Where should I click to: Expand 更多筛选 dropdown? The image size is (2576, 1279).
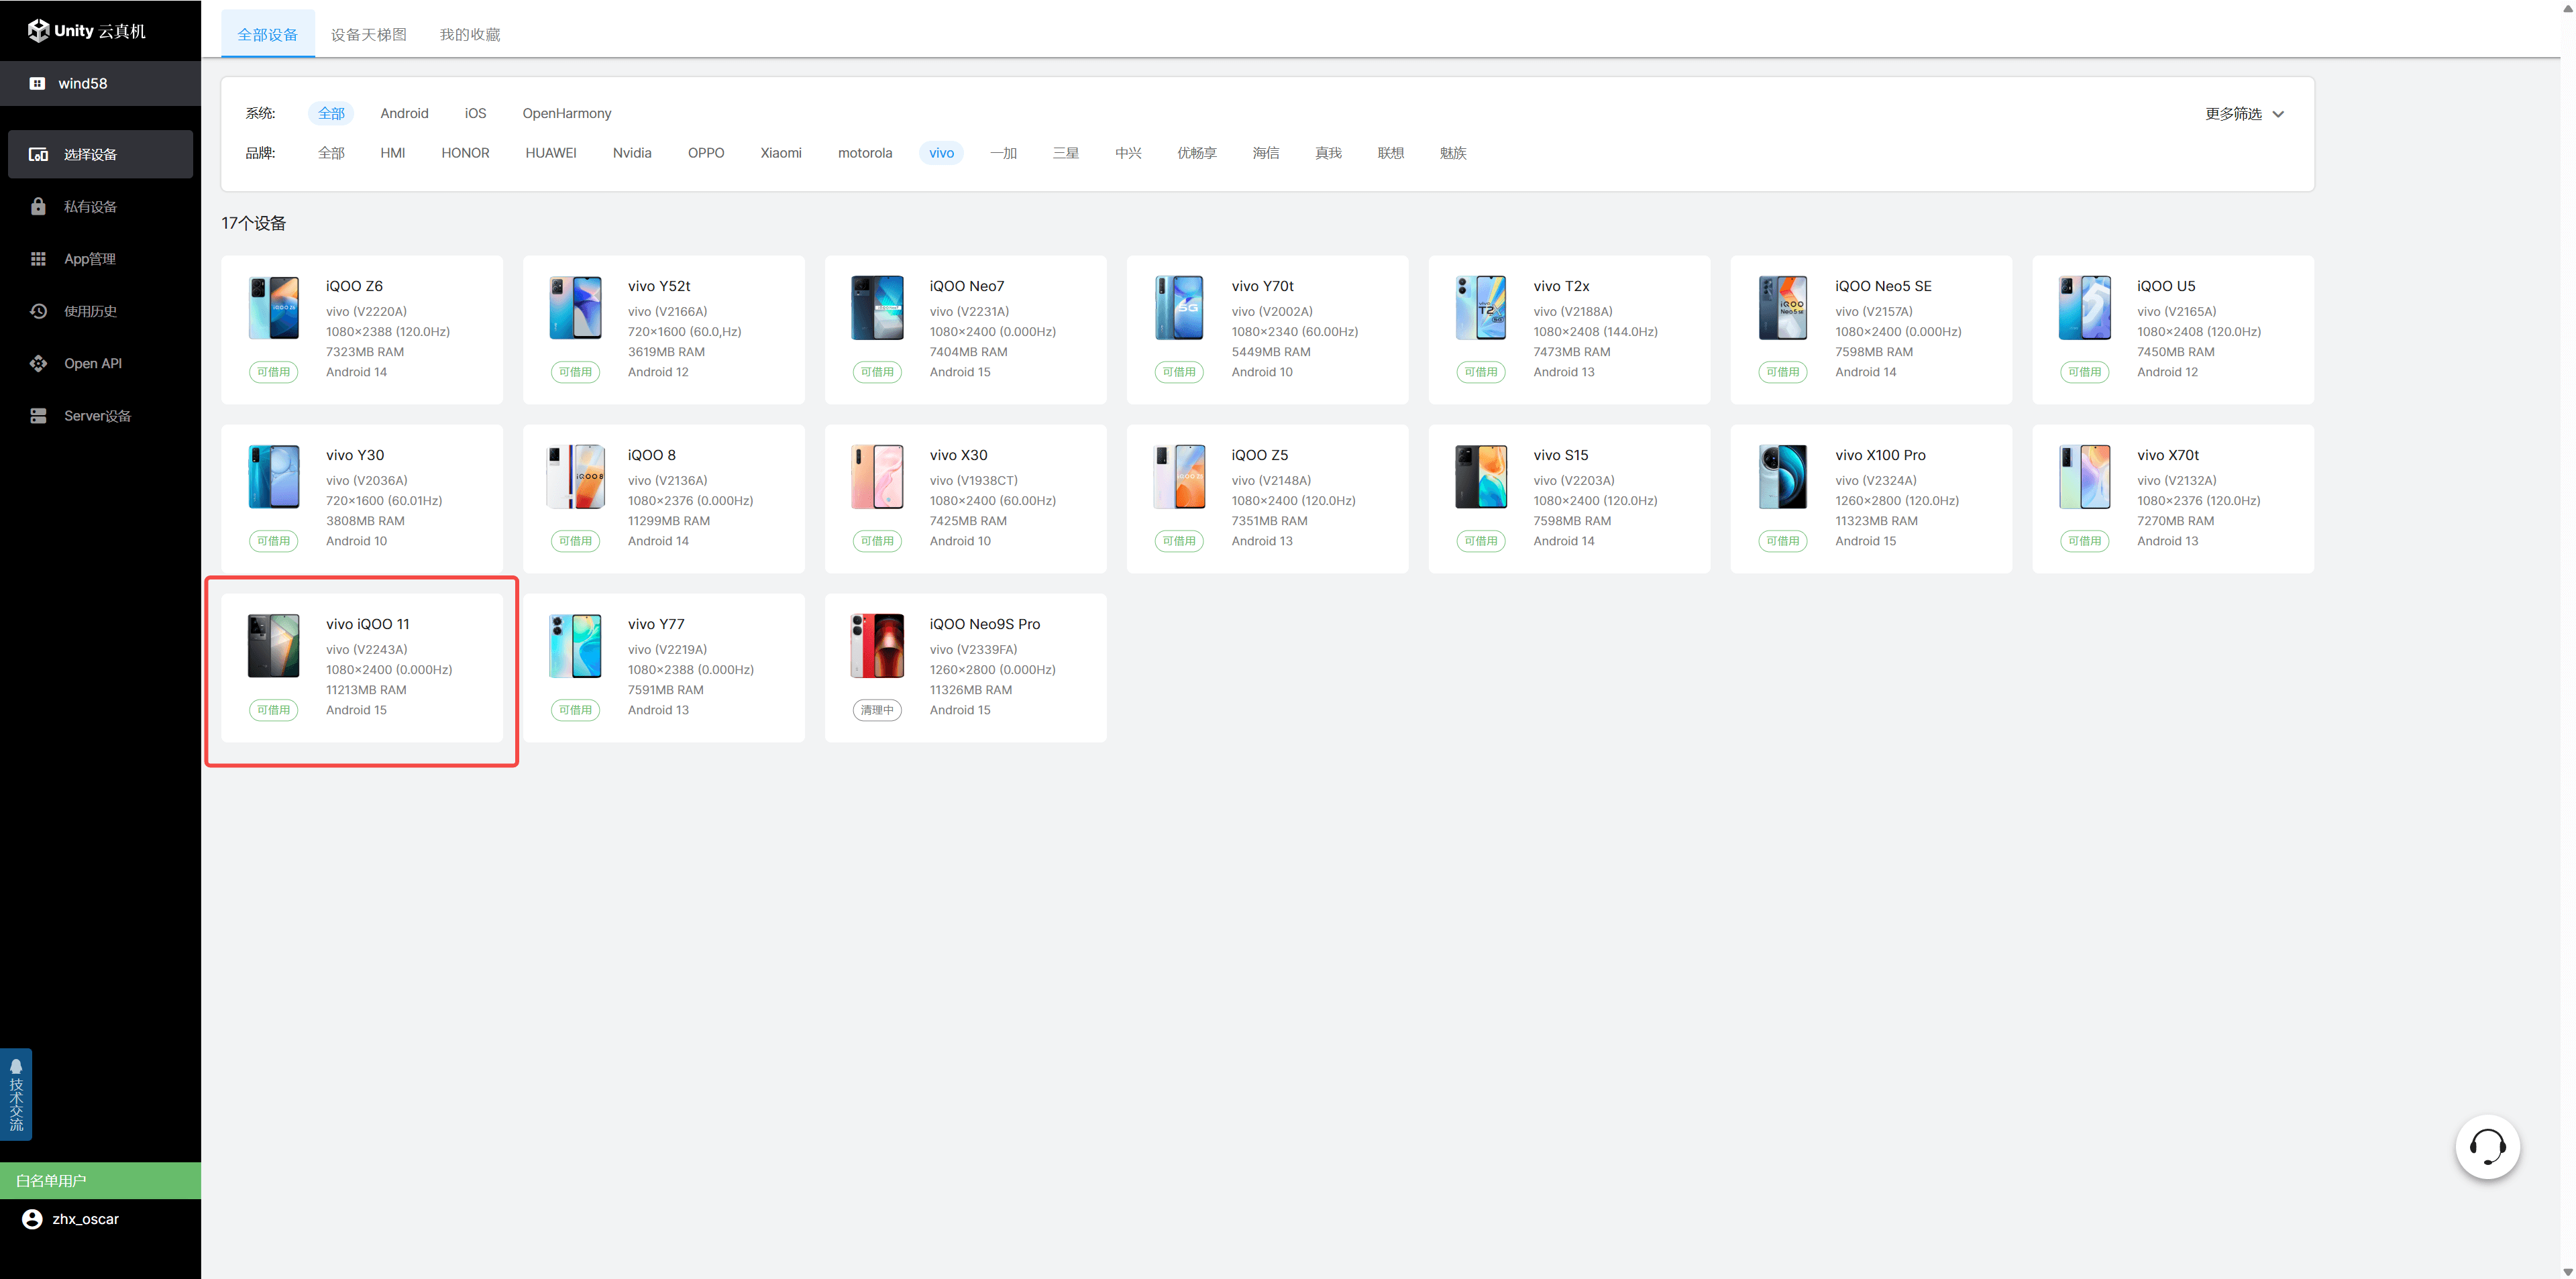point(2244,114)
